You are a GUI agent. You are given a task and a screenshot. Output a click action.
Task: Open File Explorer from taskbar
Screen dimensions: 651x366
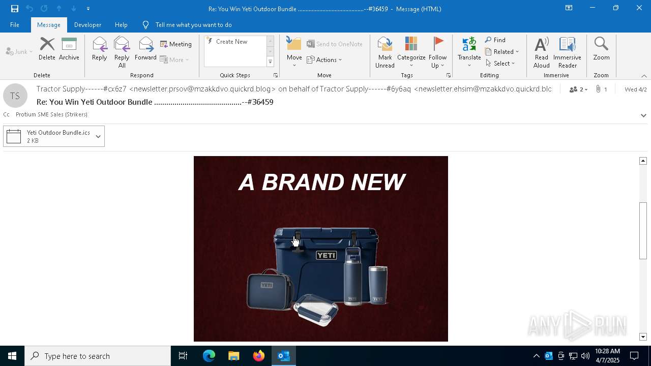coord(234,356)
